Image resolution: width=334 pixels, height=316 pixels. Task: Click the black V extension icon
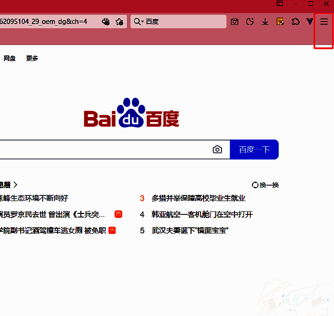(310, 22)
